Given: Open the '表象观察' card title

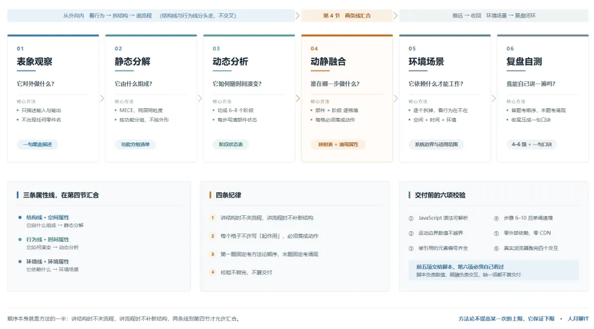Looking at the screenshot, I should pyautogui.click(x=35, y=62).
